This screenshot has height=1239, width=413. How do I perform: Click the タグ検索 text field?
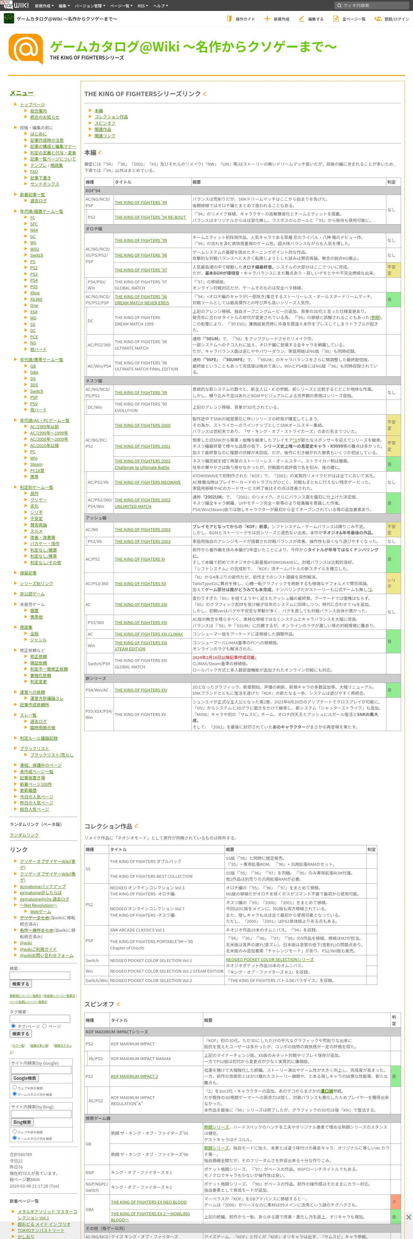[40, 1019]
